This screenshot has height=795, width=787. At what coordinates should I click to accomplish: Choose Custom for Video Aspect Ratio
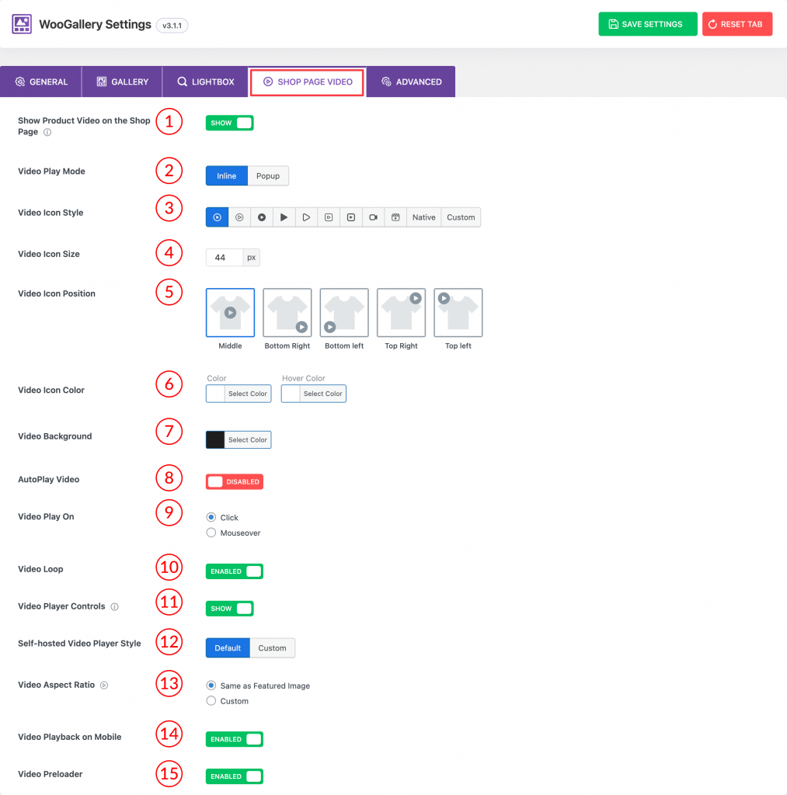coord(211,701)
